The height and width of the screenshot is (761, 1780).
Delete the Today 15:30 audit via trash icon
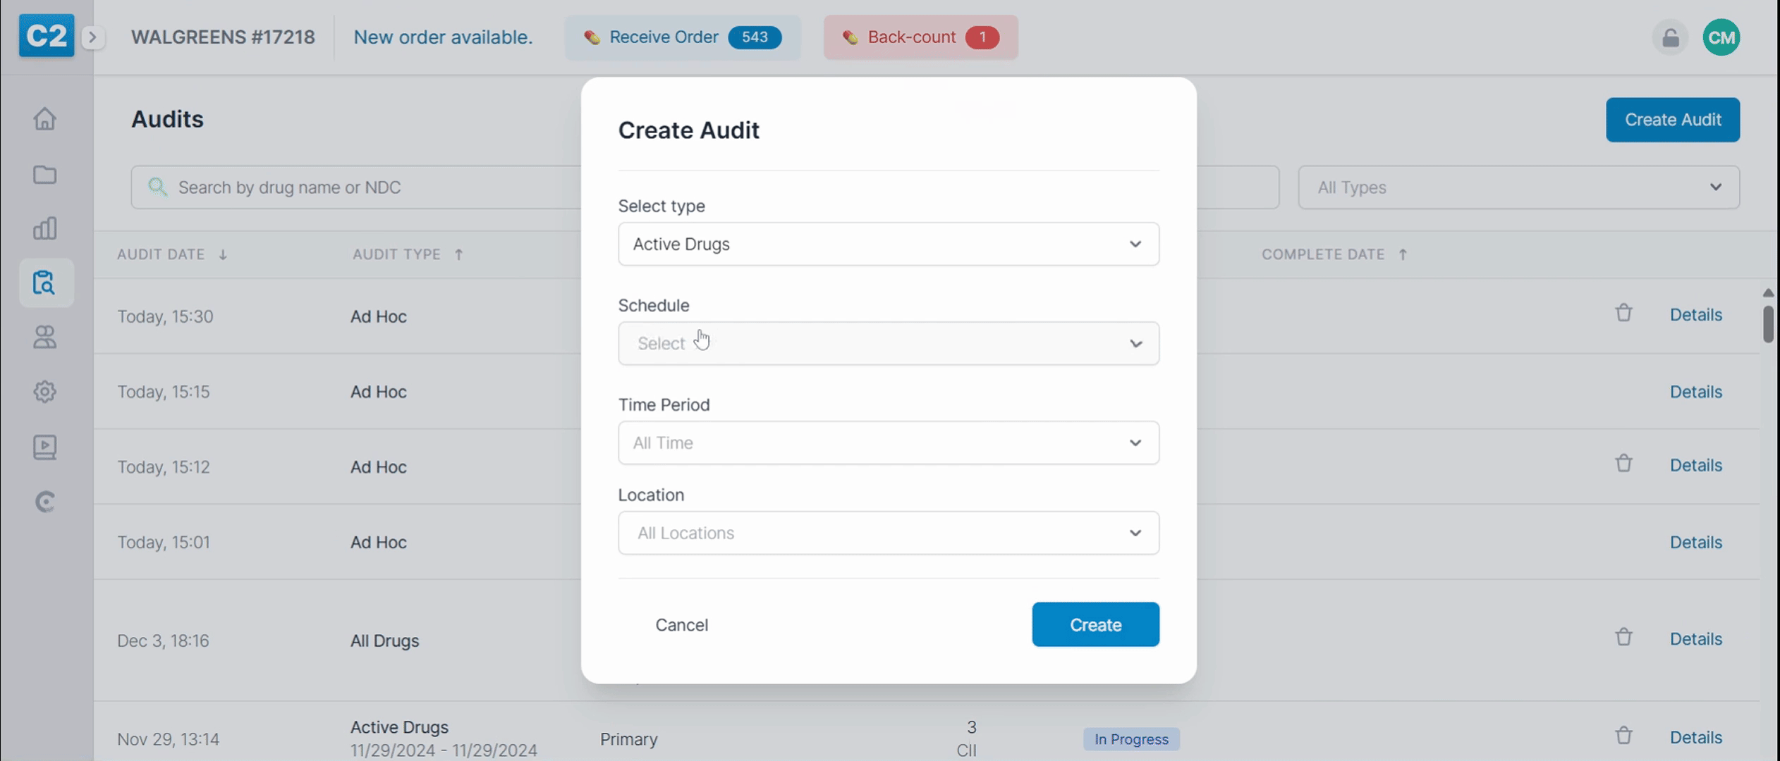[x=1623, y=313]
